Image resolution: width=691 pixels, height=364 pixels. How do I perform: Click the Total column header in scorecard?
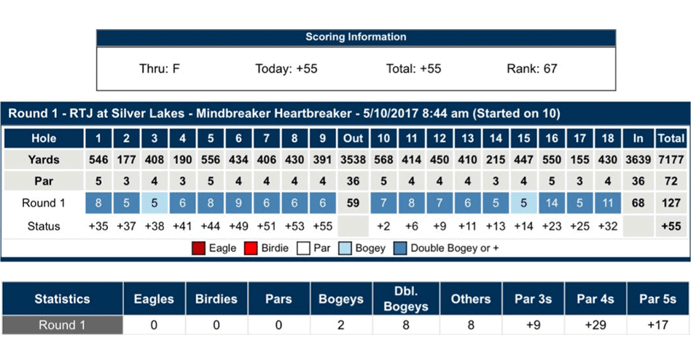671,138
